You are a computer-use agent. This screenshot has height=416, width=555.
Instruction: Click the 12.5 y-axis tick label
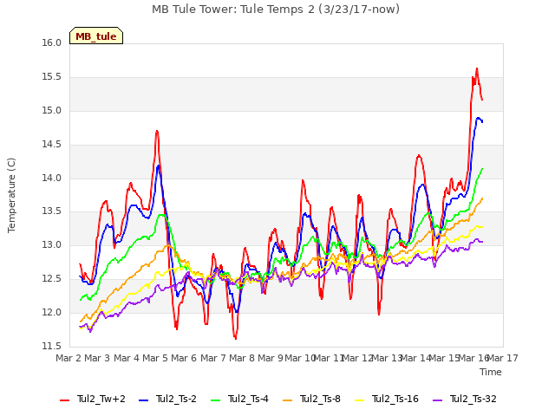tap(52, 279)
